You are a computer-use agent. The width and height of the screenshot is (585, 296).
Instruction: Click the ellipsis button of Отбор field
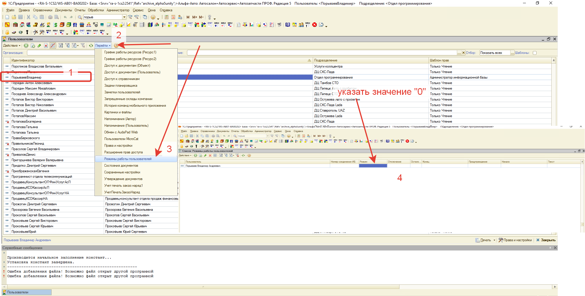click(512, 53)
